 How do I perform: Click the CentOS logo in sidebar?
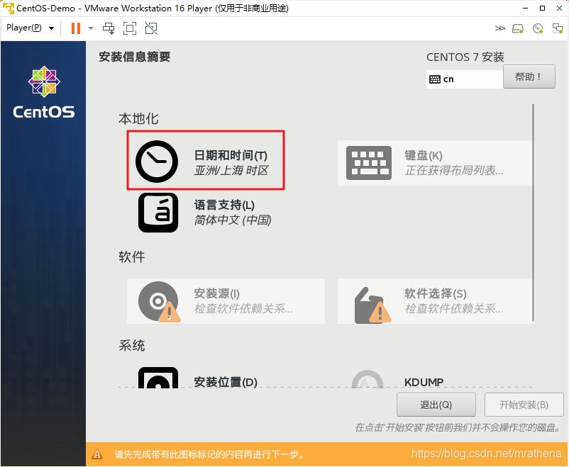click(x=44, y=92)
